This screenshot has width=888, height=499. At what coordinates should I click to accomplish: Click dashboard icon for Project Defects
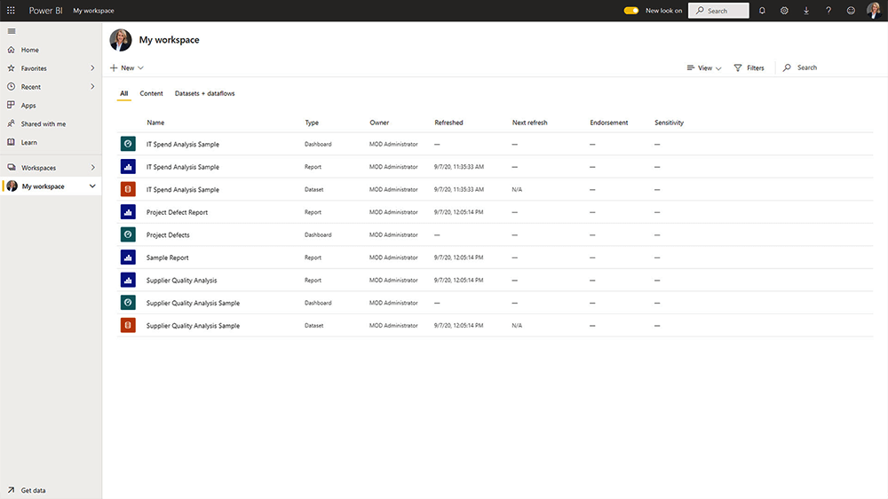[128, 234]
